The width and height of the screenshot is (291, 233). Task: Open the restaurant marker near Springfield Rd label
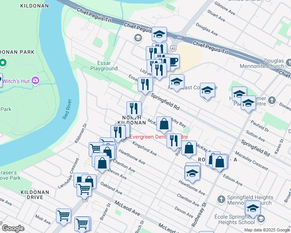145,85
